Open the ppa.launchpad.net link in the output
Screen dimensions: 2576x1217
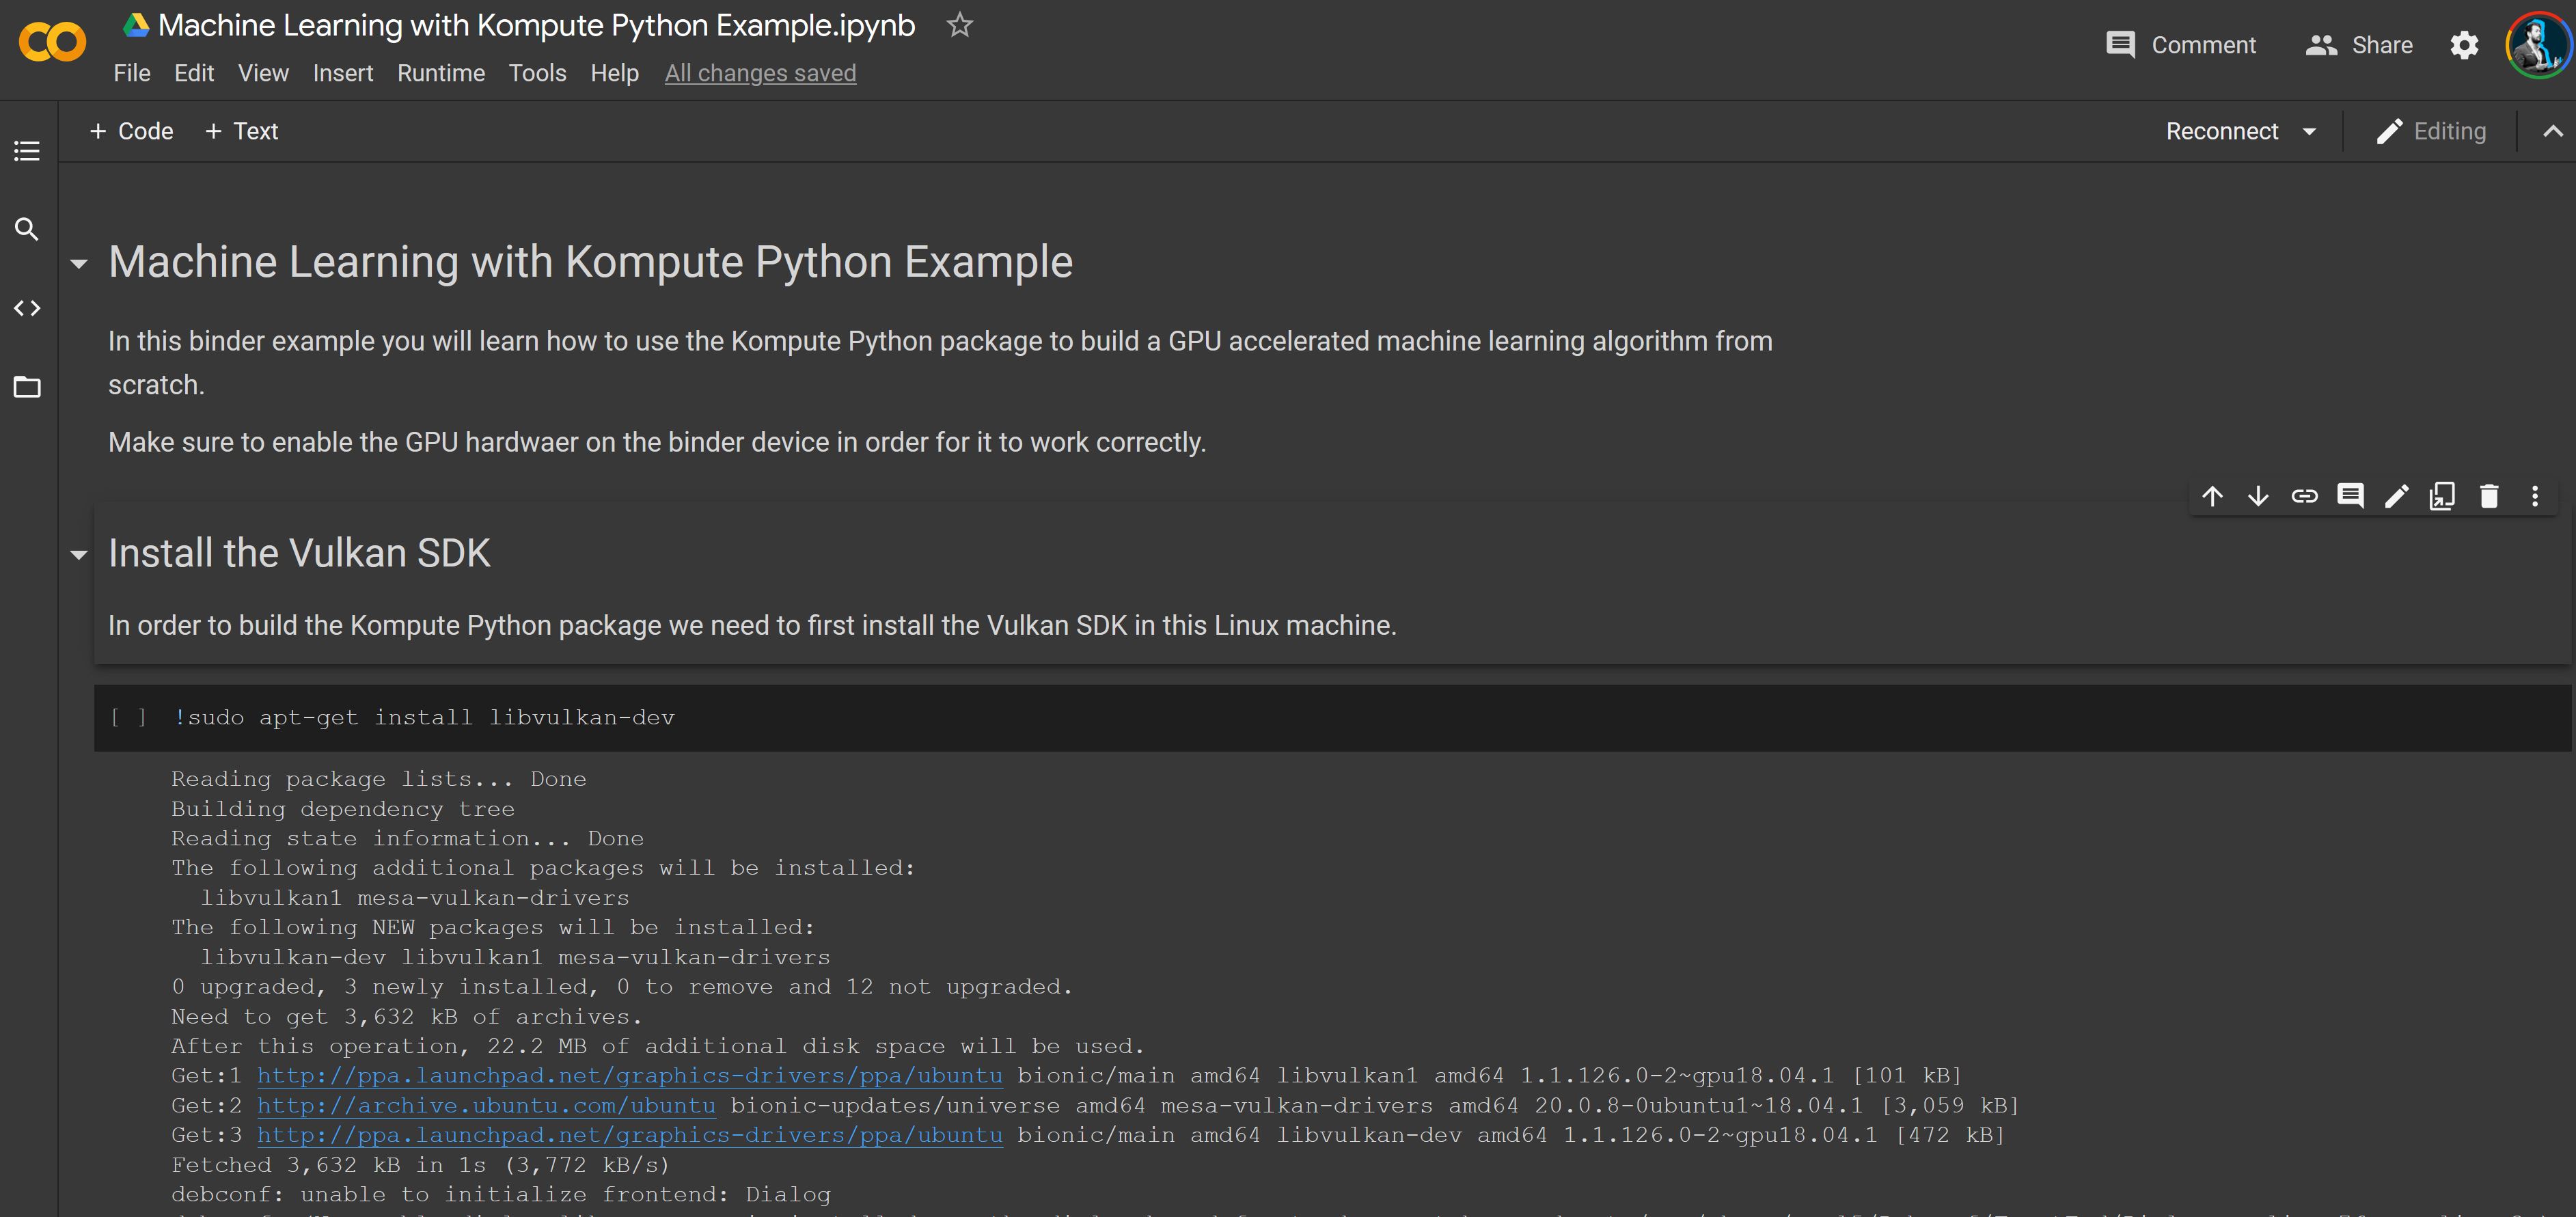pyautogui.click(x=629, y=1076)
